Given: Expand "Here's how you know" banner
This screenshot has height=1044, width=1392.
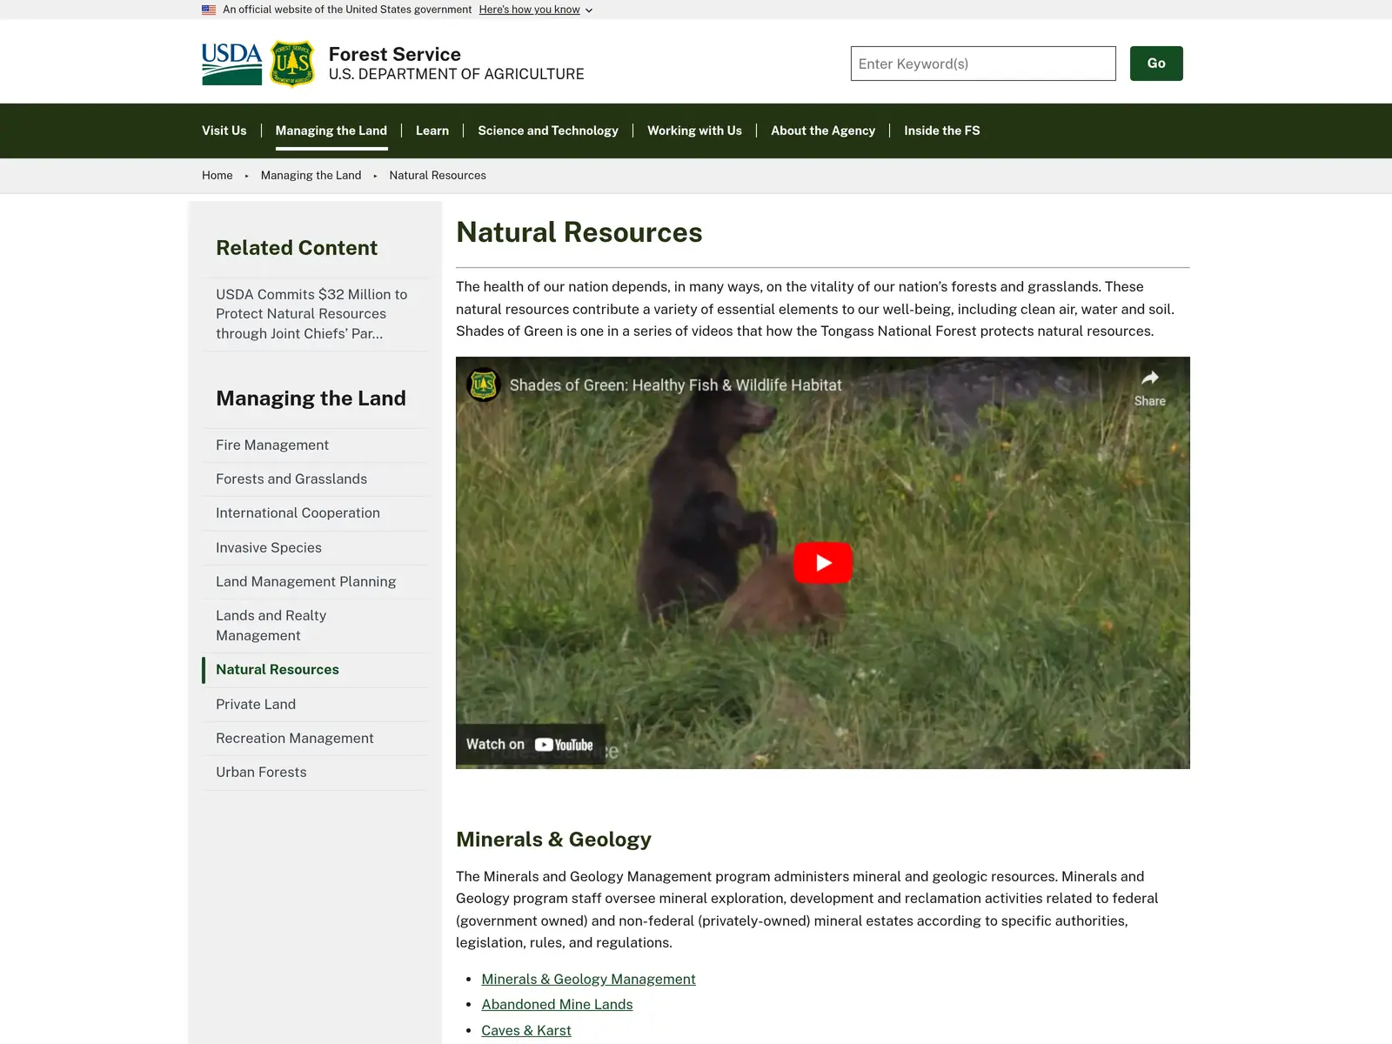Looking at the screenshot, I should [536, 10].
